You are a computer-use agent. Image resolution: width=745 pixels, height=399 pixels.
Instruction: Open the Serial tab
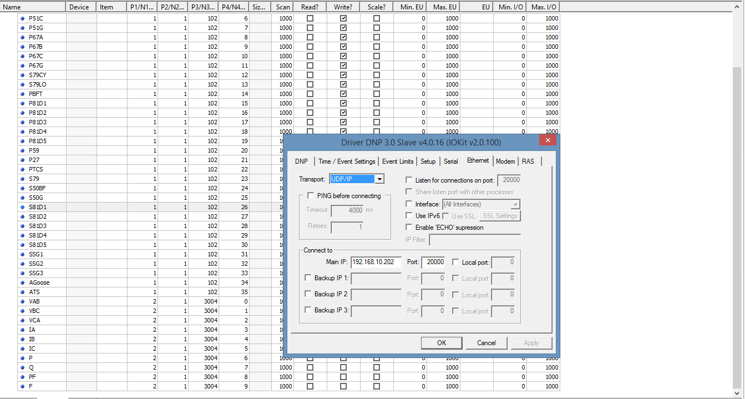(x=451, y=161)
